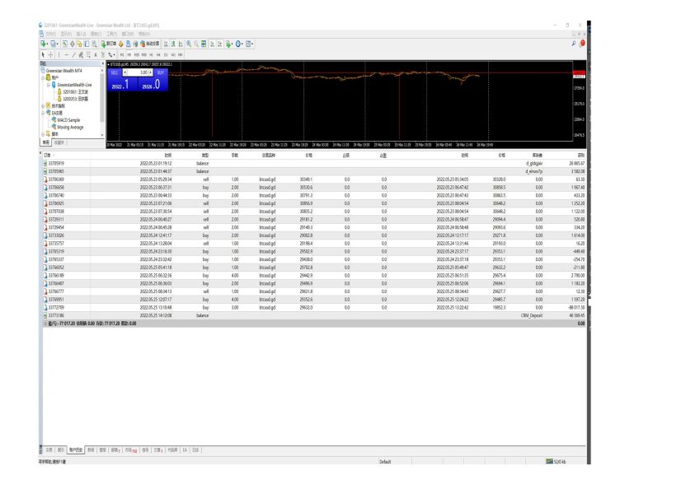The width and height of the screenshot is (700, 494).
Task: Click the lot volume input field
Action: [x=139, y=72]
